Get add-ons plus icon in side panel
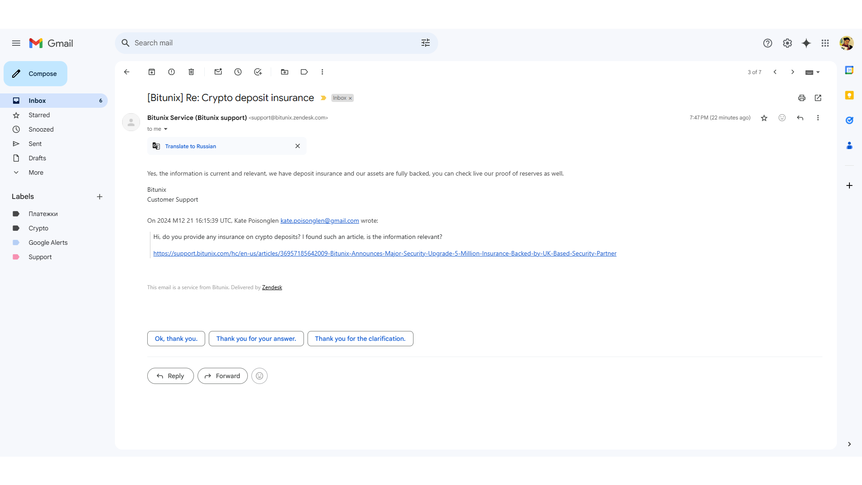Image resolution: width=862 pixels, height=485 pixels. 849,185
